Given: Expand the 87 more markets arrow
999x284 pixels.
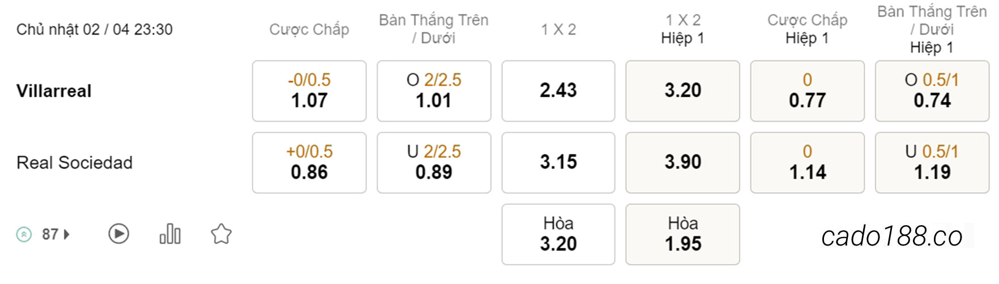Looking at the screenshot, I should tap(67, 234).
